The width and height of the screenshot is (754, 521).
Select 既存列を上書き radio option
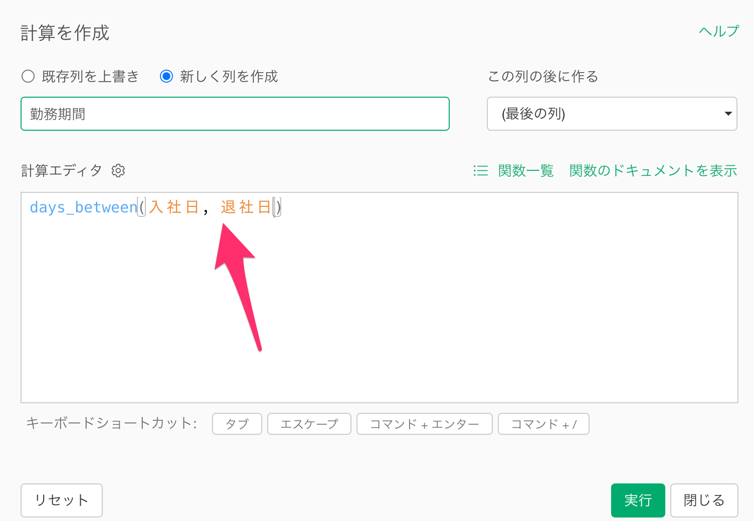[x=28, y=76]
